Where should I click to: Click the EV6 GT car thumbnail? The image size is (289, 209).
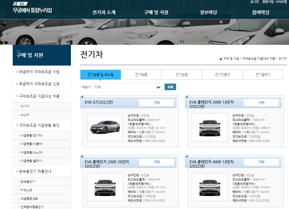[x=105, y=127]
